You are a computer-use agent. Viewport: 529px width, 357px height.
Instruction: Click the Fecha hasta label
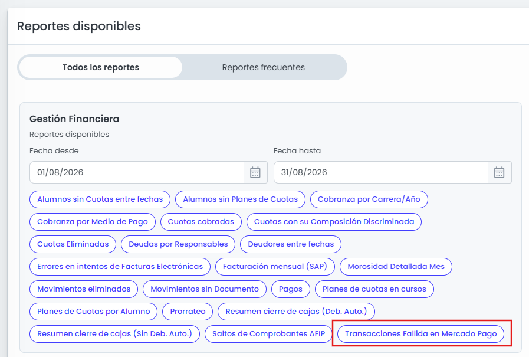[297, 151]
